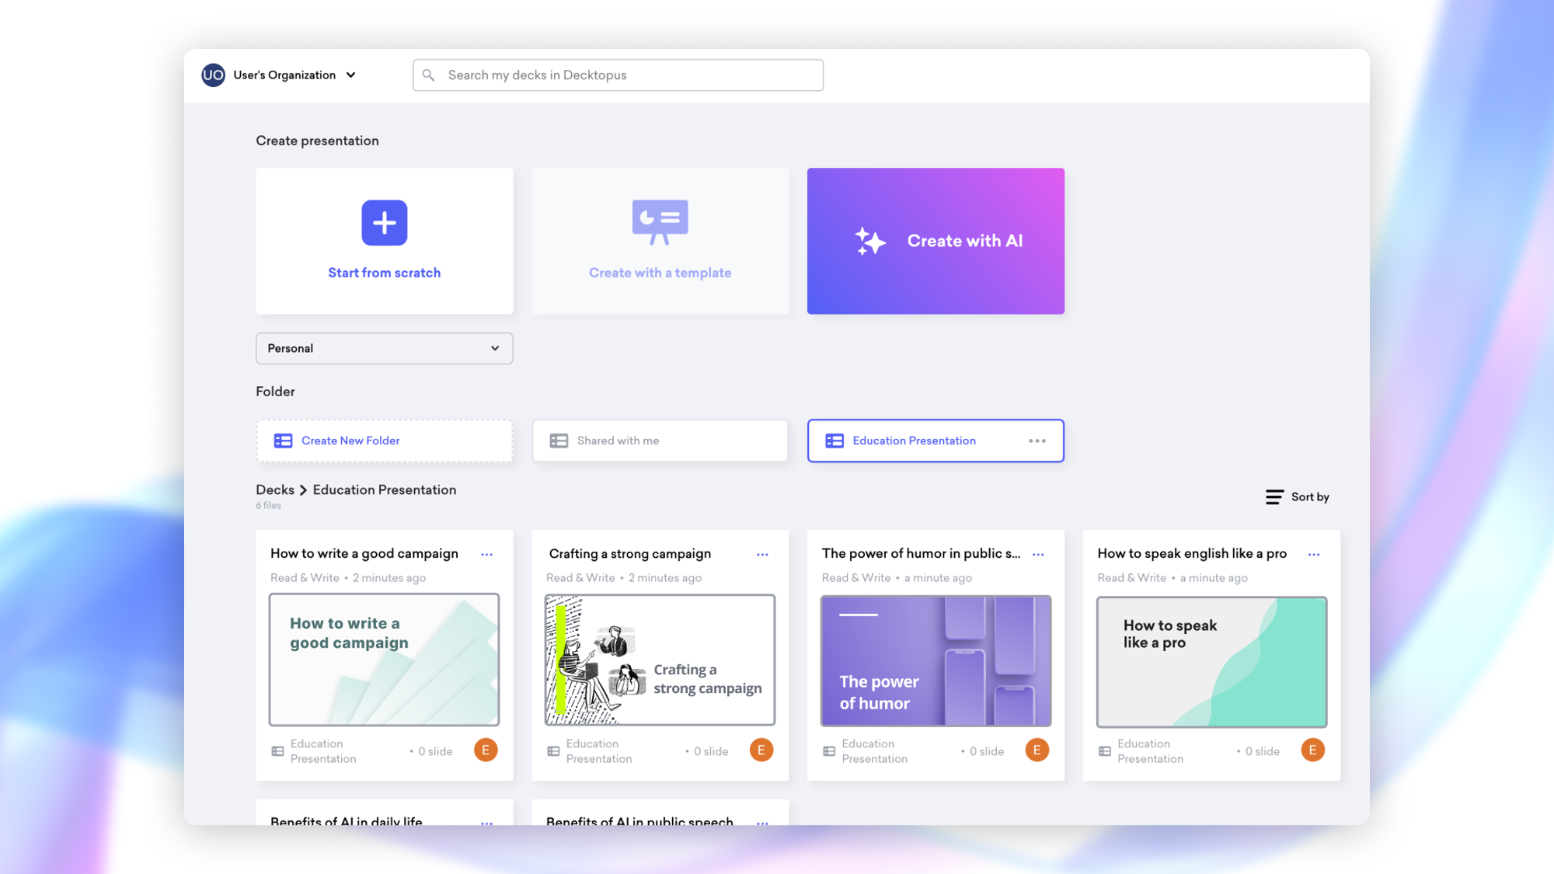Open the Crafting a strong campaign deck thumbnail
Viewport: 1554px width, 874px height.
[660, 660]
